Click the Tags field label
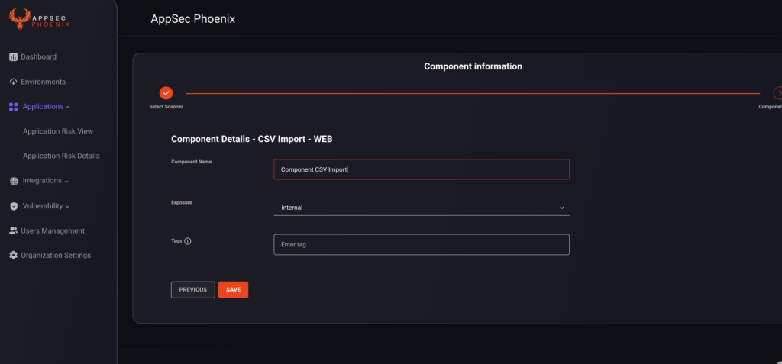 tap(176, 241)
